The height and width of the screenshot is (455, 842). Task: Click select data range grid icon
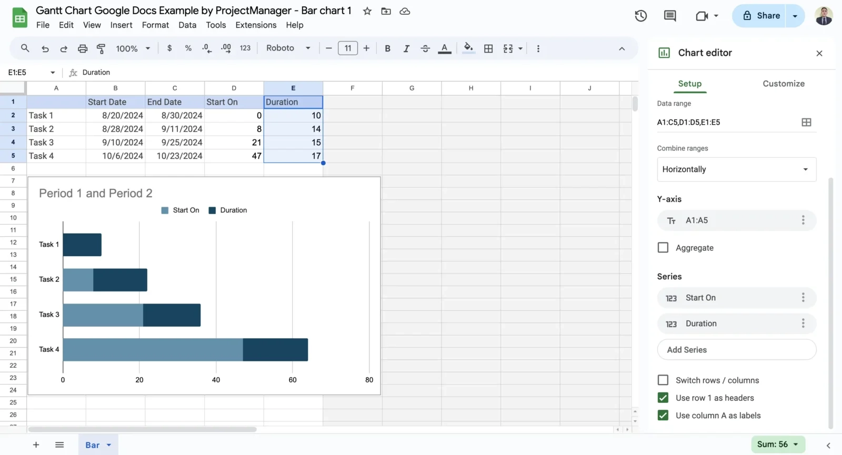(x=806, y=122)
